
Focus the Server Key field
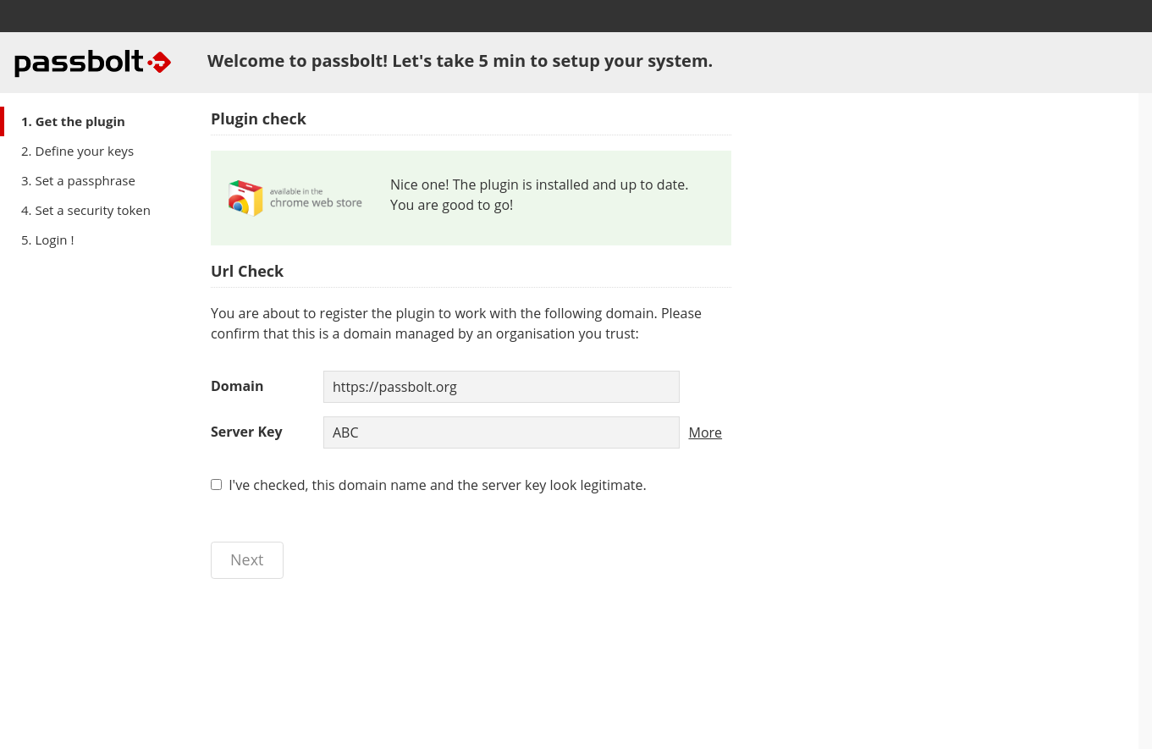tap(501, 432)
